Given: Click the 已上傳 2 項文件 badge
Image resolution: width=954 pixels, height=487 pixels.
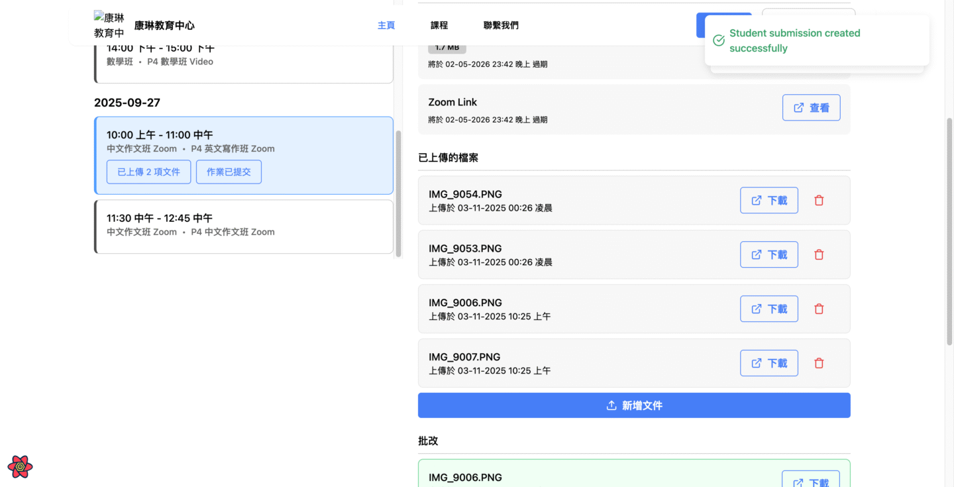Looking at the screenshot, I should tap(148, 172).
